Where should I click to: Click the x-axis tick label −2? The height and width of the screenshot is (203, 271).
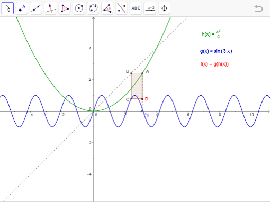pyautogui.click(x=62, y=115)
